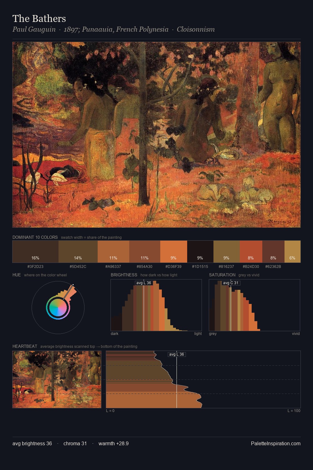
Task: Pick the swatch above hex #A96337
Action: 113,252
